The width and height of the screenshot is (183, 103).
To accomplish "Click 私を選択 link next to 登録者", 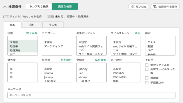I will click(100, 60).
